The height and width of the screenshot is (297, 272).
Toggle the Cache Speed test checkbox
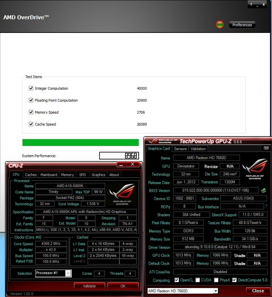31,124
